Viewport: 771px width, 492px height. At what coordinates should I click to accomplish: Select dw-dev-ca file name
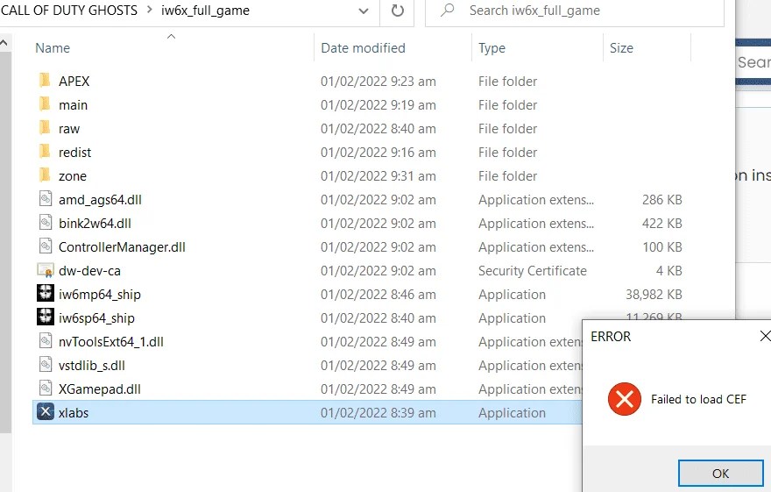click(x=89, y=271)
